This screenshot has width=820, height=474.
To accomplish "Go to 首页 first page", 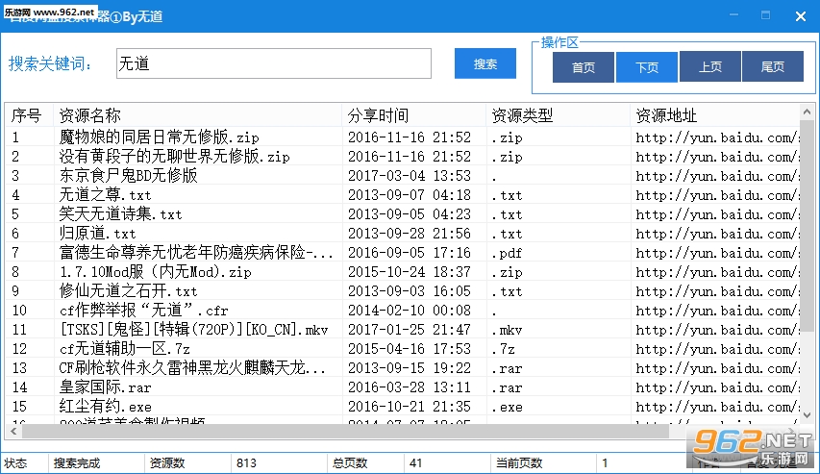I will pos(584,67).
